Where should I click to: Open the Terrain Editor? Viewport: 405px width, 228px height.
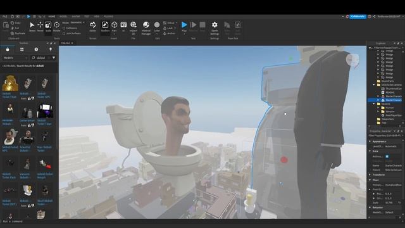[93, 27]
